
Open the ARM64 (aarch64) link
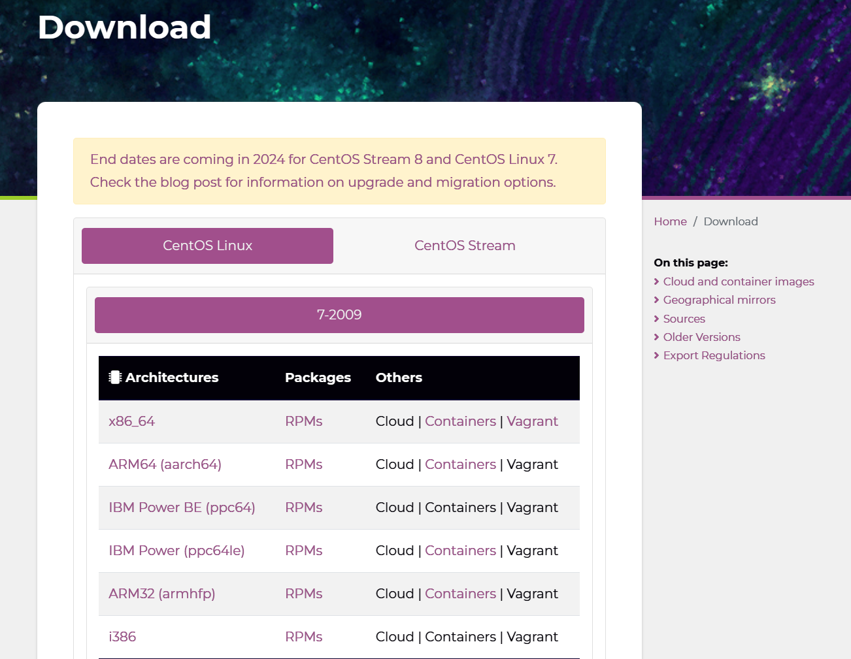[165, 464]
